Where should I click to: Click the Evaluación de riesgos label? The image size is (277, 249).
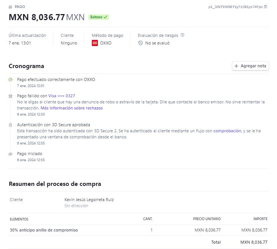click(158, 35)
